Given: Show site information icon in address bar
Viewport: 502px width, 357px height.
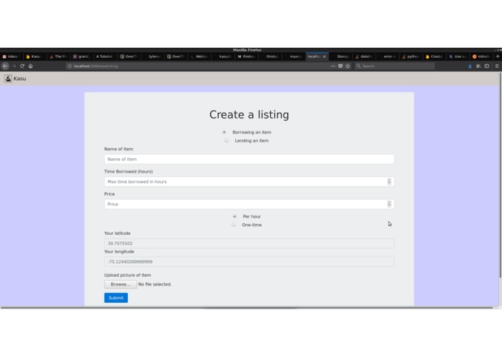Looking at the screenshot, I should (69, 66).
